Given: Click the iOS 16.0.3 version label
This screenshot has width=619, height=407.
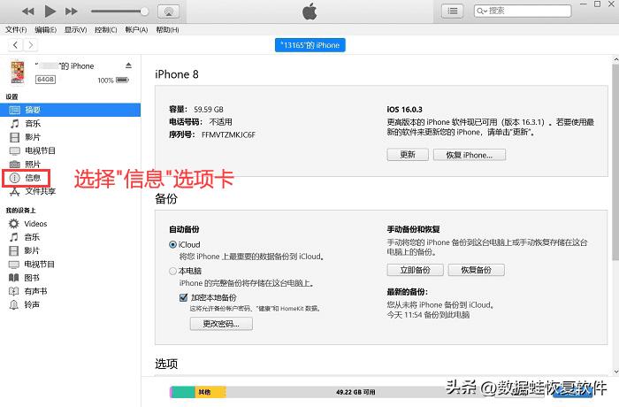Looking at the screenshot, I should point(404,110).
